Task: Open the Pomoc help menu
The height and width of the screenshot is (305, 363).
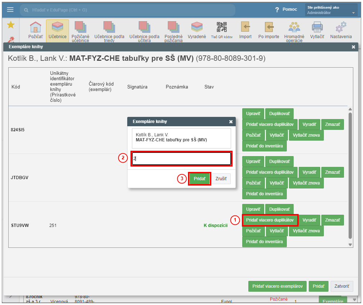Action: 286,9
